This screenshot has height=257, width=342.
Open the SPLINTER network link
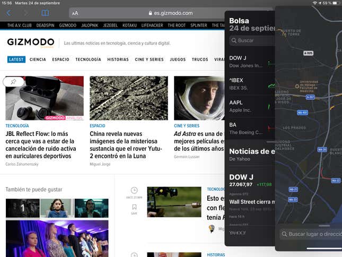[x=198, y=25]
